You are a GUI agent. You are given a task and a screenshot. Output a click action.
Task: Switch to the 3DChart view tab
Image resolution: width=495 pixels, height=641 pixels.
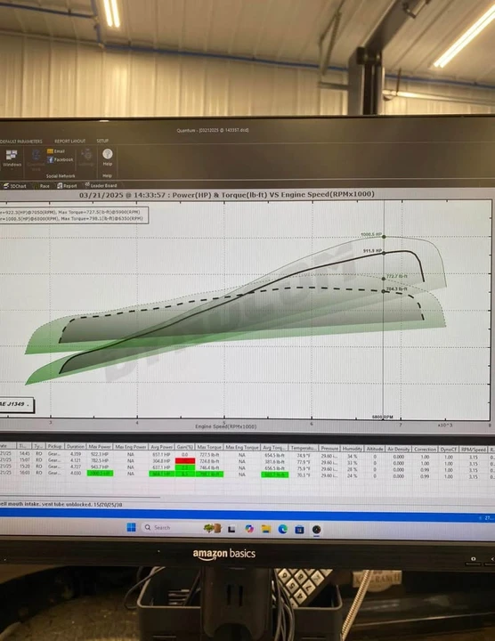click(15, 186)
